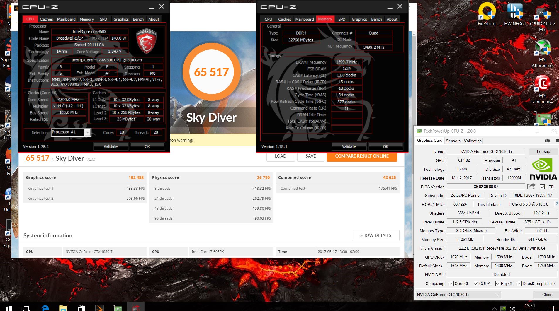Click the 3DMark vertical scrollbar up arrow
The image size is (559, 311).
pyautogui.click(x=414, y=34)
